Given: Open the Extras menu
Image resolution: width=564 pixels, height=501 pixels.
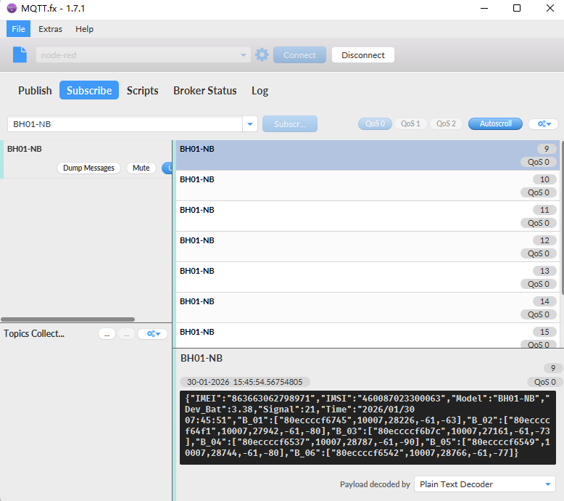Looking at the screenshot, I should 50,29.
